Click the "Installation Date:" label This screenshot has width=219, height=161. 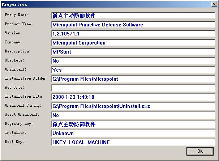(x=24, y=96)
